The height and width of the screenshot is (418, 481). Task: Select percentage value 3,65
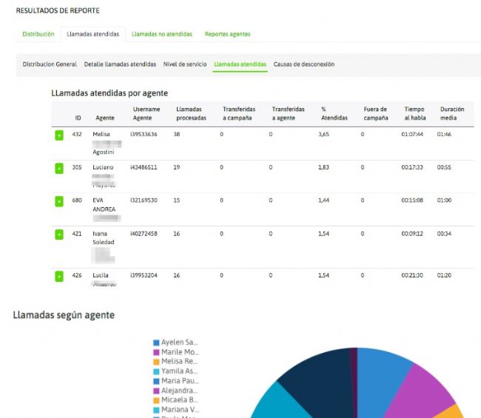tap(323, 134)
